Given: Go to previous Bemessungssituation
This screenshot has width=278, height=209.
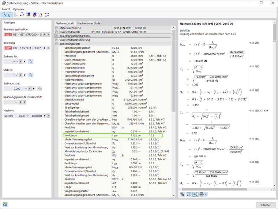Looking at the screenshot, I should click(x=44, y=34).
